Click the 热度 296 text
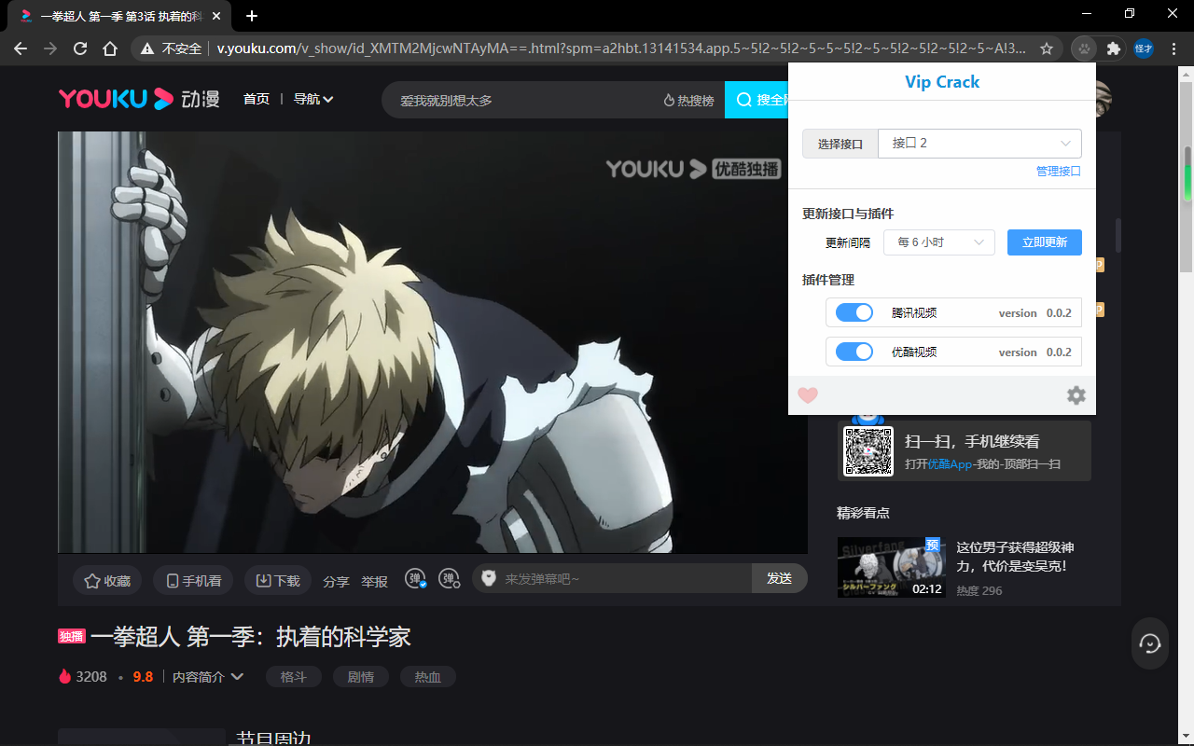 click(x=979, y=590)
